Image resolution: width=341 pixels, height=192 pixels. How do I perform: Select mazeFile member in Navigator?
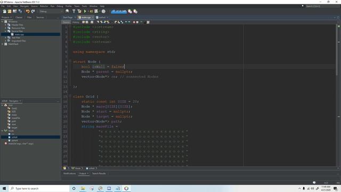coord(15,118)
